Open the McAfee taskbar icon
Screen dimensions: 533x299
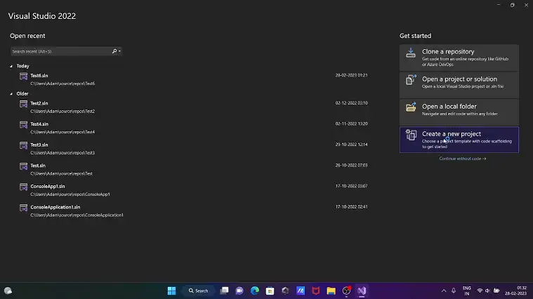point(316,291)
